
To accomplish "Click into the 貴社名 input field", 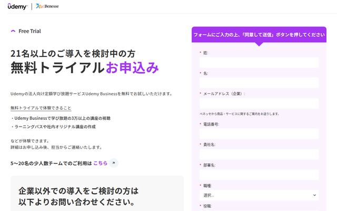I will click(259, 155).
